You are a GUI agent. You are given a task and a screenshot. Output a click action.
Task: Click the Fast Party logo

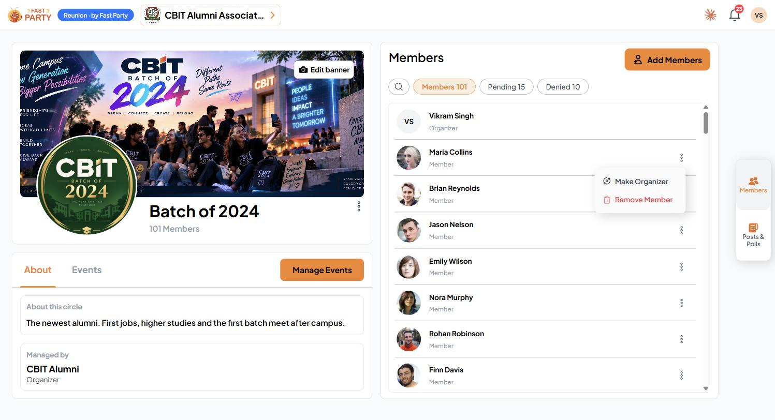point(30,15)
